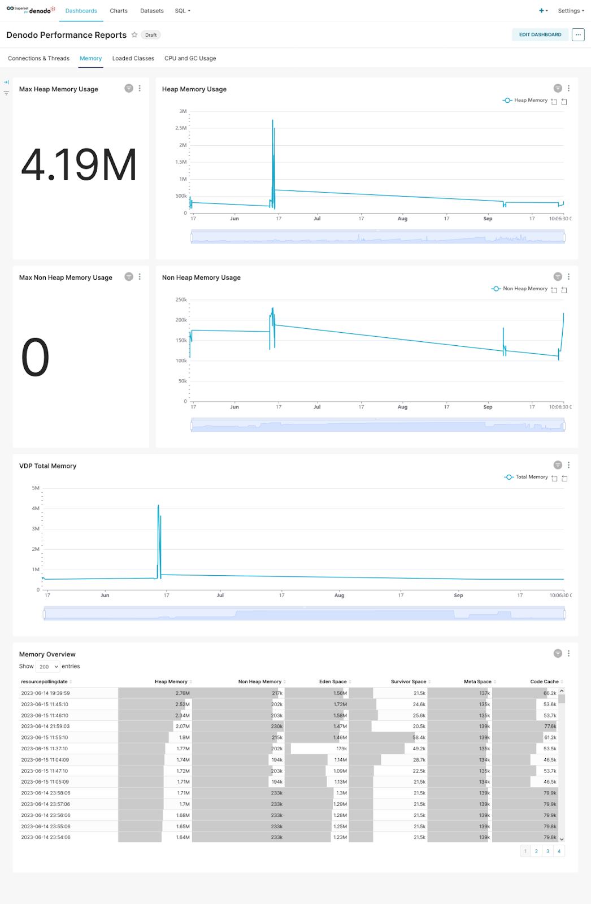This screenshot has height=904, width=591.
Task: Activate zoom select tool on Heap Memory chart
Action: (x=554, y=102)
